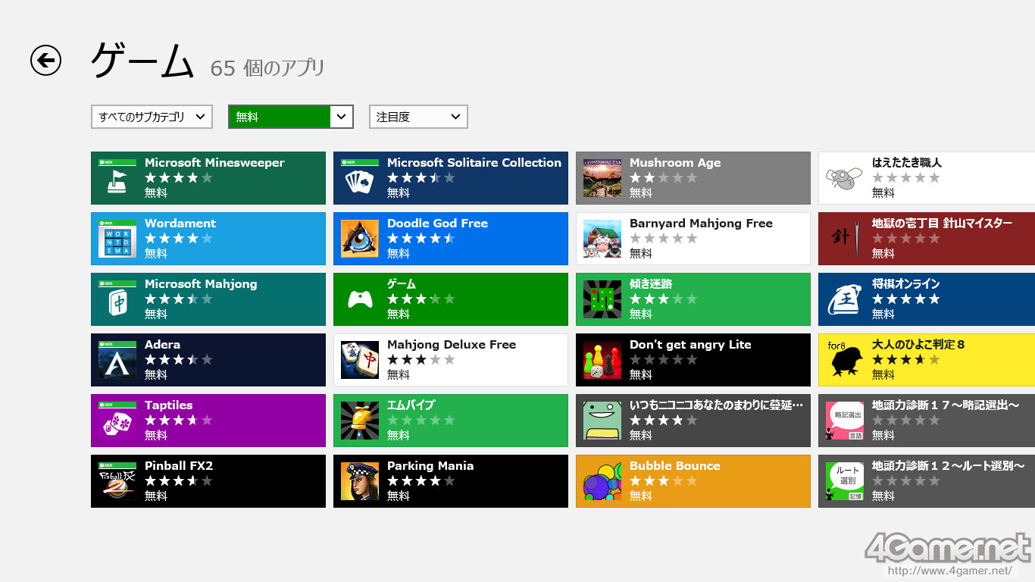Screen dimensions: 1035x582
Task: Click the 無料 price label under Pinball FX2
Action: point(156,496)
